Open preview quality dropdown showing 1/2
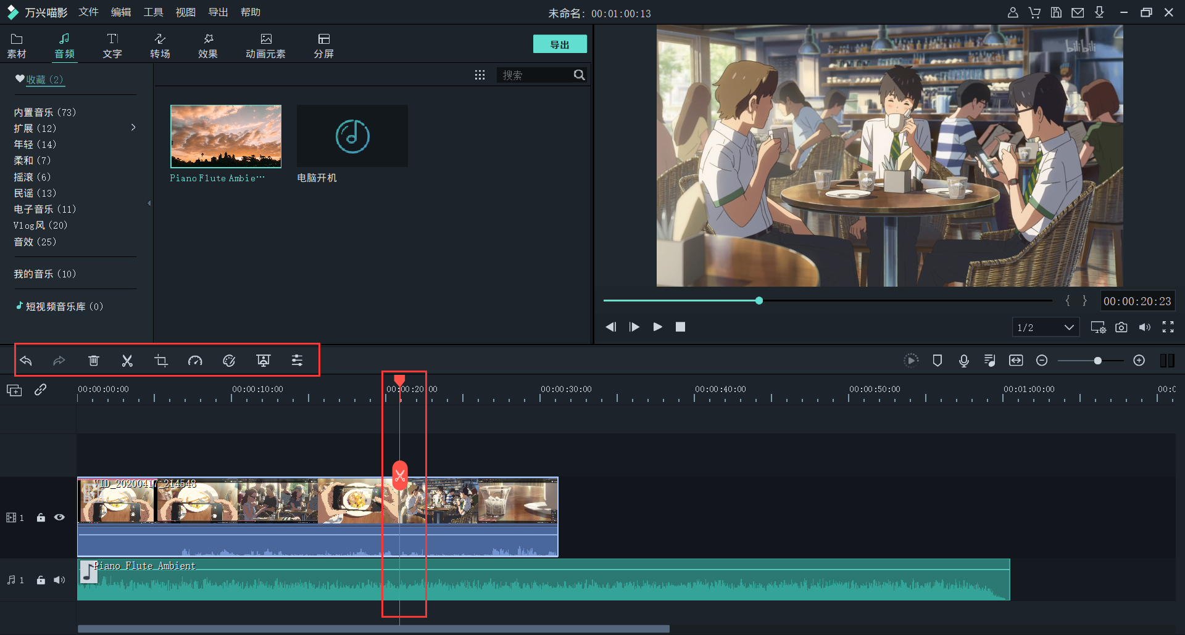1185x635 pixels. point(1046,327)
